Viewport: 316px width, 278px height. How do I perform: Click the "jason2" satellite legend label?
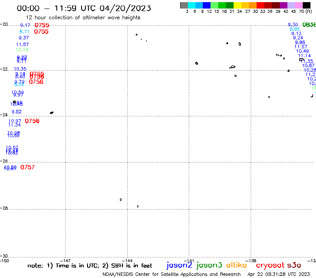tap(179, 265)
